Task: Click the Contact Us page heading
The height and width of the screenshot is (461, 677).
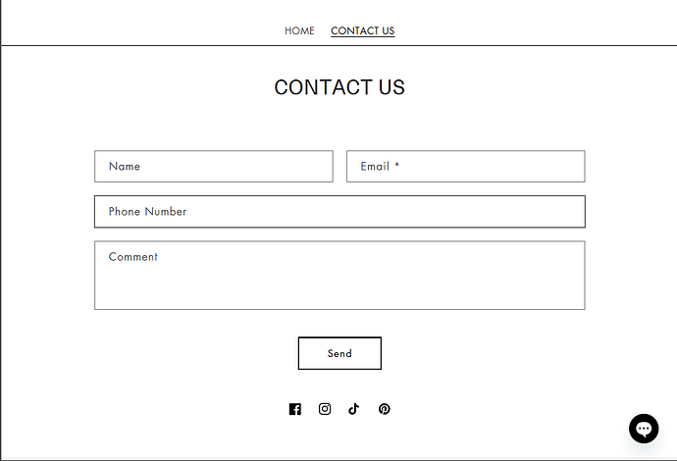Action: (339, 87)
